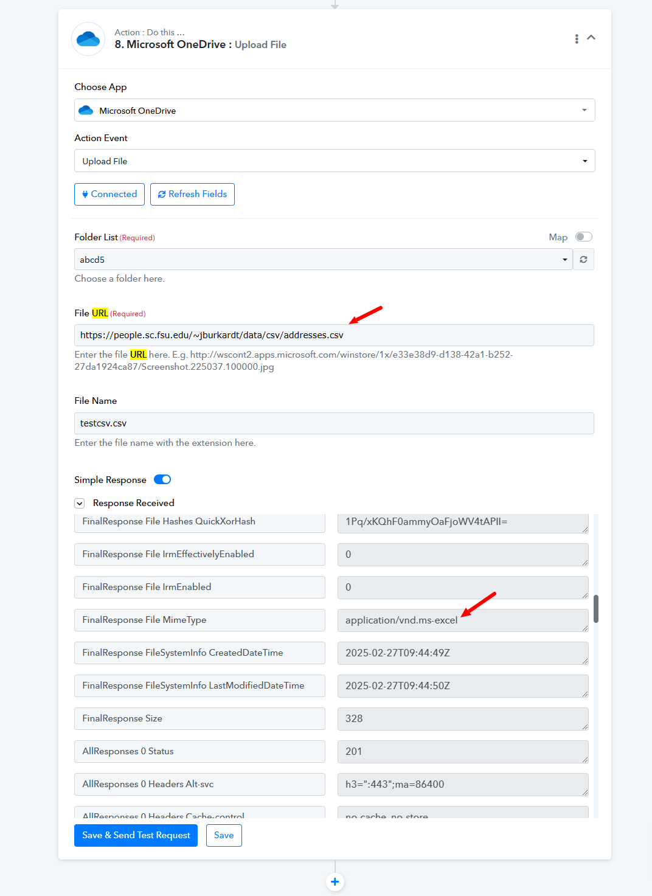Screen dimensions: 652x896
Task: Open the three-dot step options menu
Action: coord(577,39)
